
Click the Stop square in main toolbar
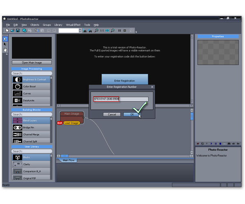[x=125, y=31]
